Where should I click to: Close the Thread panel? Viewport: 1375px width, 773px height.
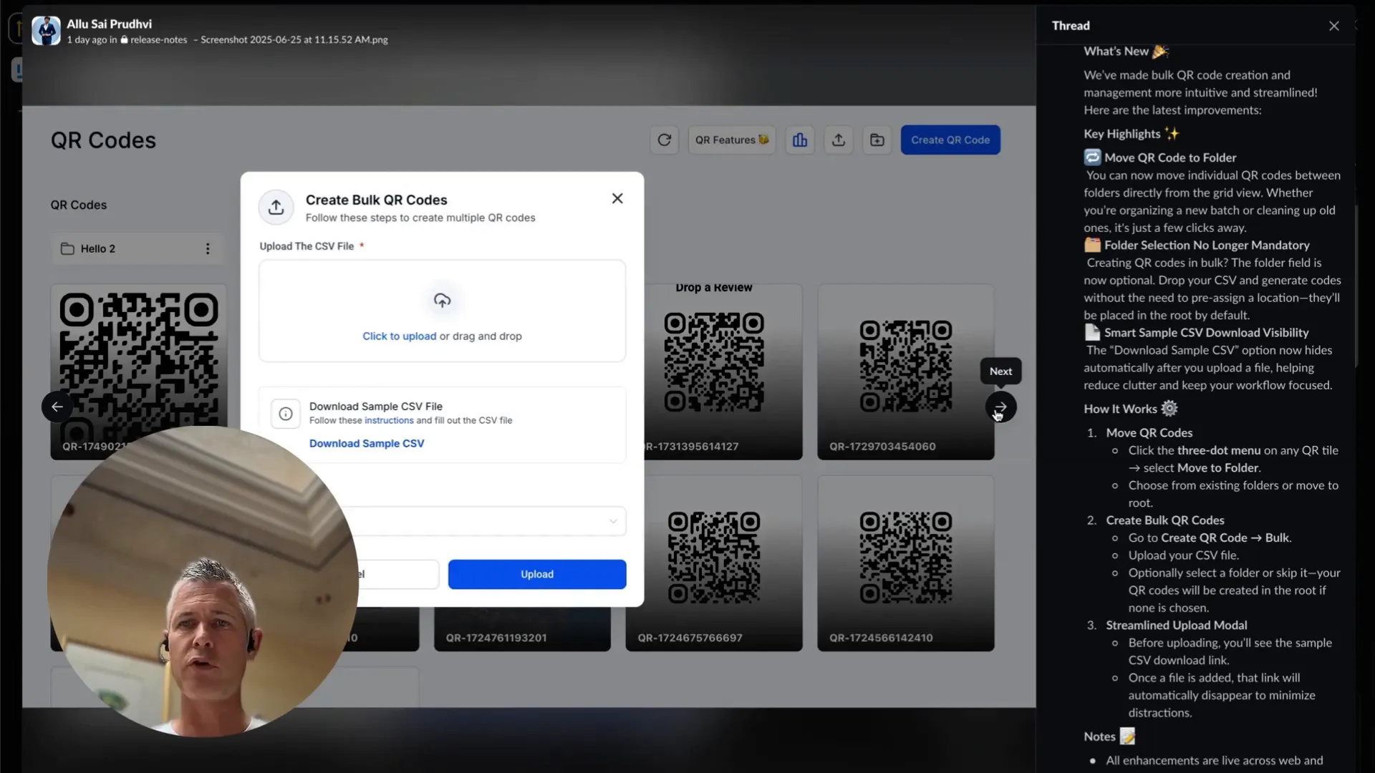click(1333, 26)
